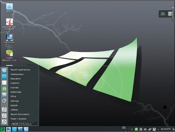Screen dimensions: 175x132
Task: Click the chat bubbles icon in the menu sidebar
Action: pos(4,101)
